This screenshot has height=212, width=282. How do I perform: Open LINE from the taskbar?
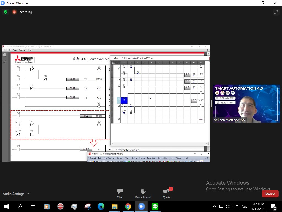click(x=155, y=206)
